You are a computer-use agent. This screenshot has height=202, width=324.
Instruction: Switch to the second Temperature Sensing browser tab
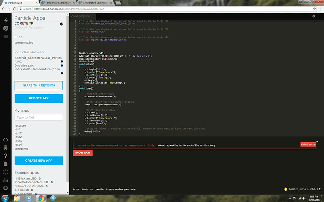coord(58,3)
